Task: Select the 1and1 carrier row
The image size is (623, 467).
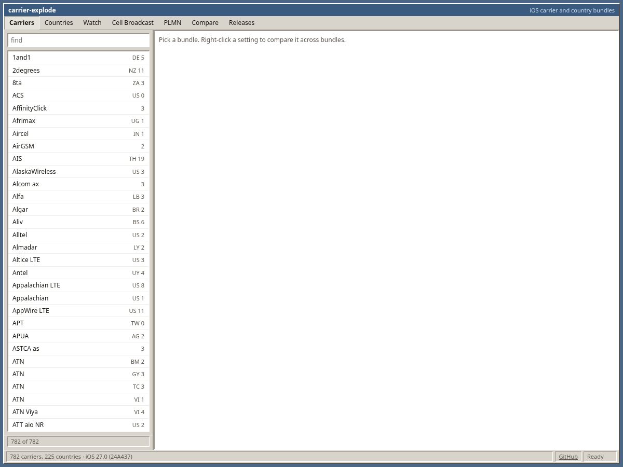Action: coord(78,58)
